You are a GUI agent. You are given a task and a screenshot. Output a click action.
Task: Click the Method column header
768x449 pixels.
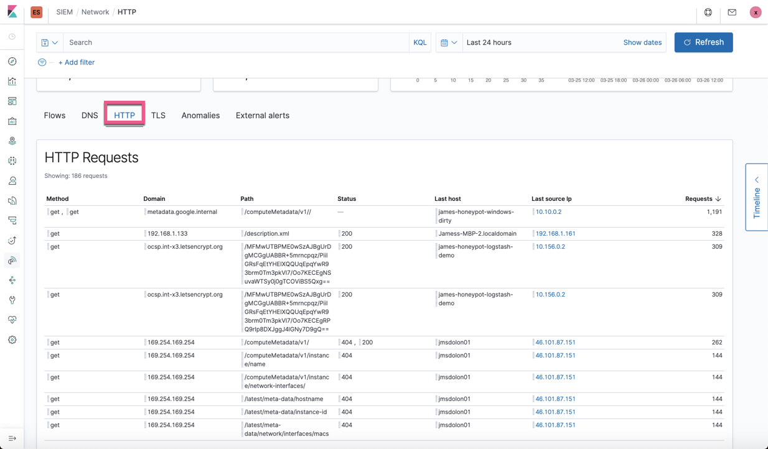point(57,199)
